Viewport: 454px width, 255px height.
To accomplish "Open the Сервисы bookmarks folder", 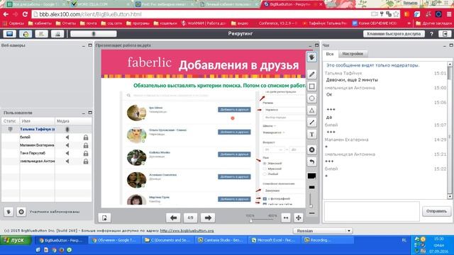I will coord(13,23).
